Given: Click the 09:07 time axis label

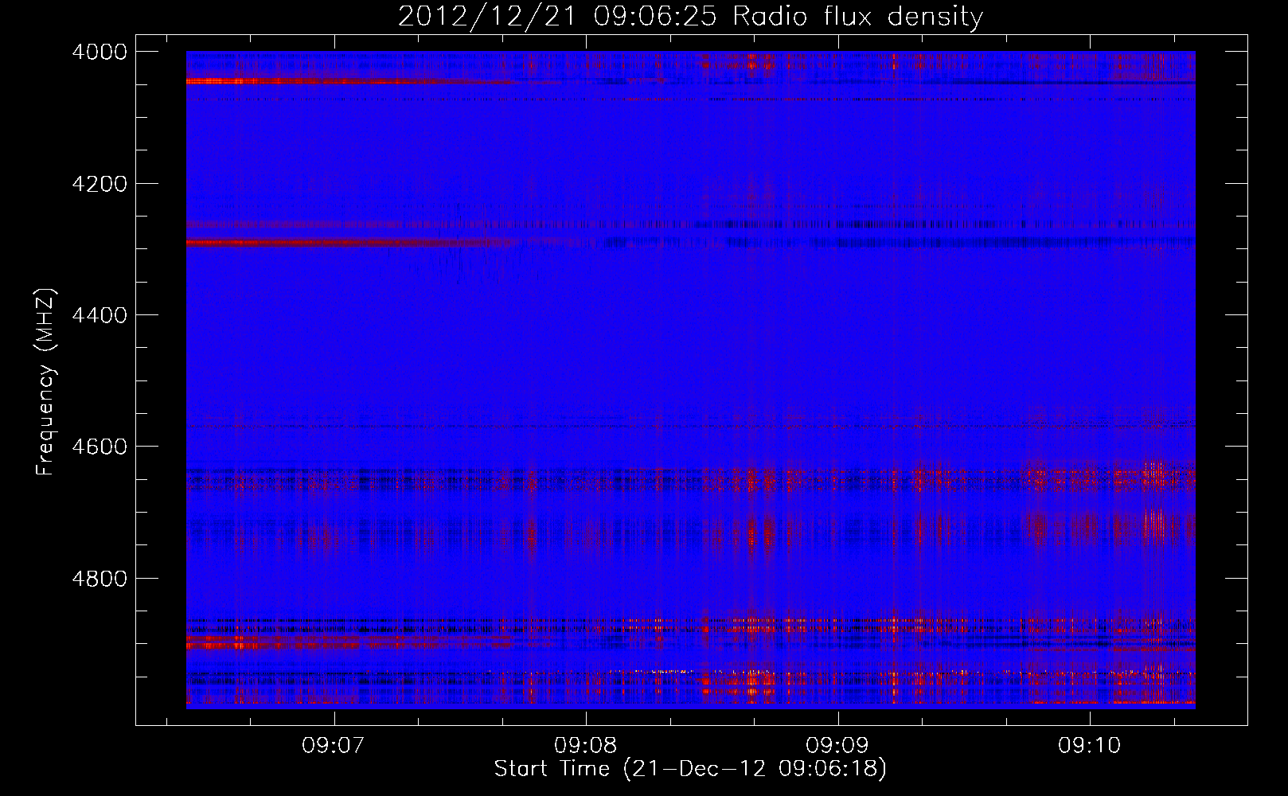Looking at the screenshot, I should click(334, 746).
